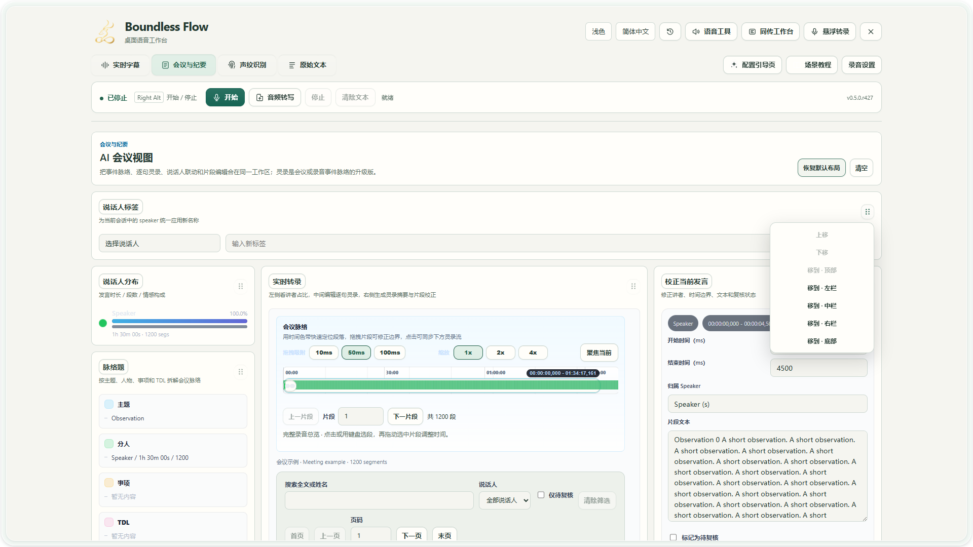Open 选择说话人 selector
Screen dimensions: 973x547
[159, 244]
